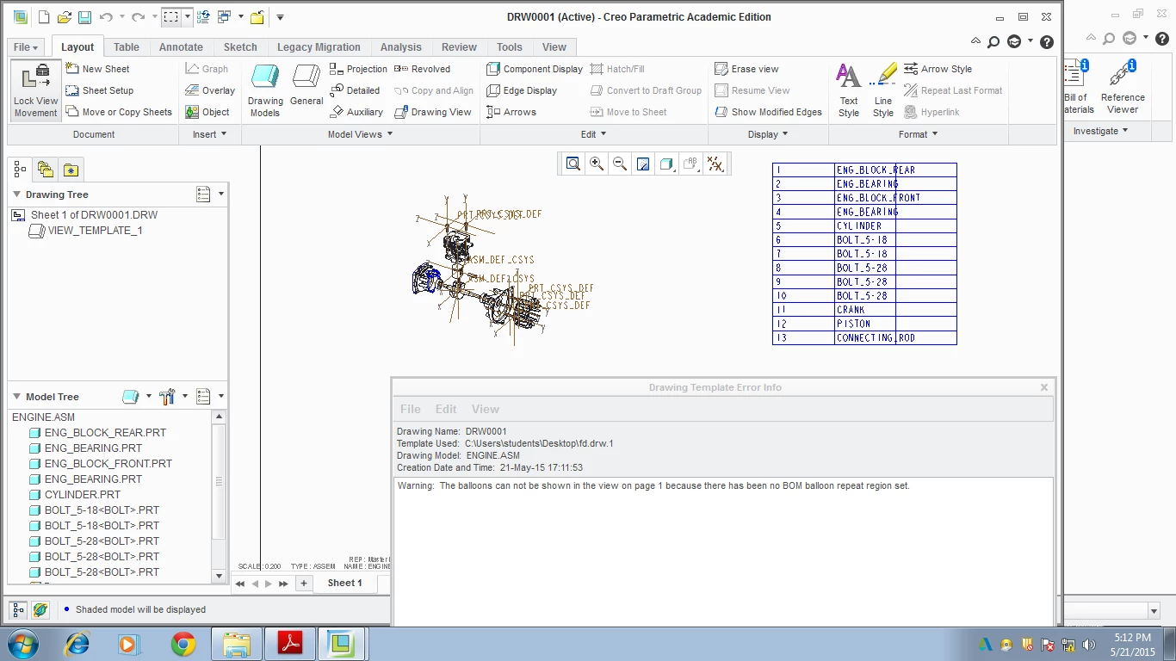Collapse the Model Tree section
This screenshot has width=1176, height=661.
pos(16,397)
